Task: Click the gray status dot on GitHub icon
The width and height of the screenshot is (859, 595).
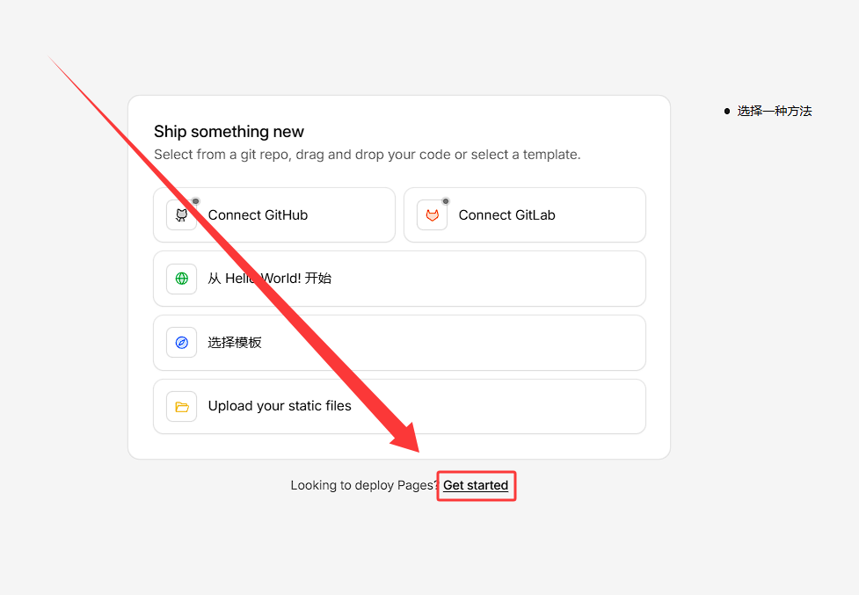Action: (x=195, y=201)
